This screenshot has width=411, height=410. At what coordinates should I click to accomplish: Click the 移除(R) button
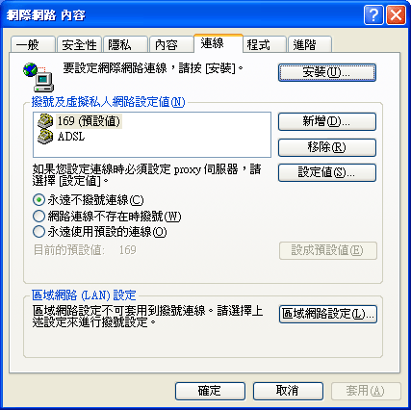(327, 147)
